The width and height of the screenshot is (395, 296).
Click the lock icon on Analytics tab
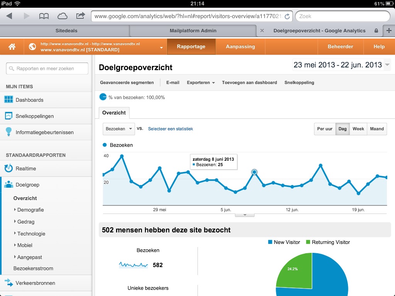point(376,31)
